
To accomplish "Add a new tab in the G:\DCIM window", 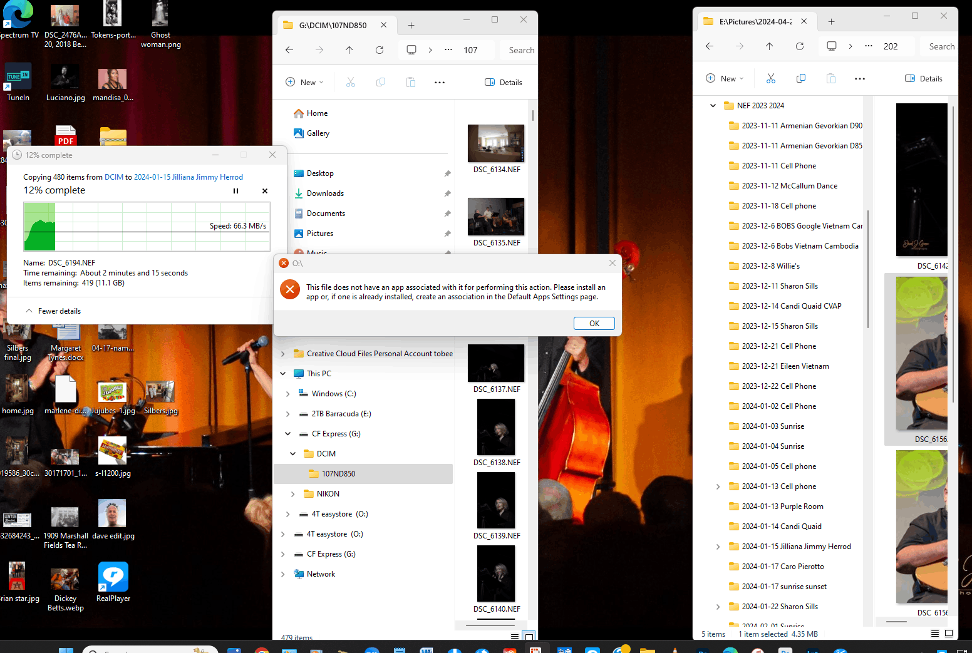I will [x=411, y=26].
